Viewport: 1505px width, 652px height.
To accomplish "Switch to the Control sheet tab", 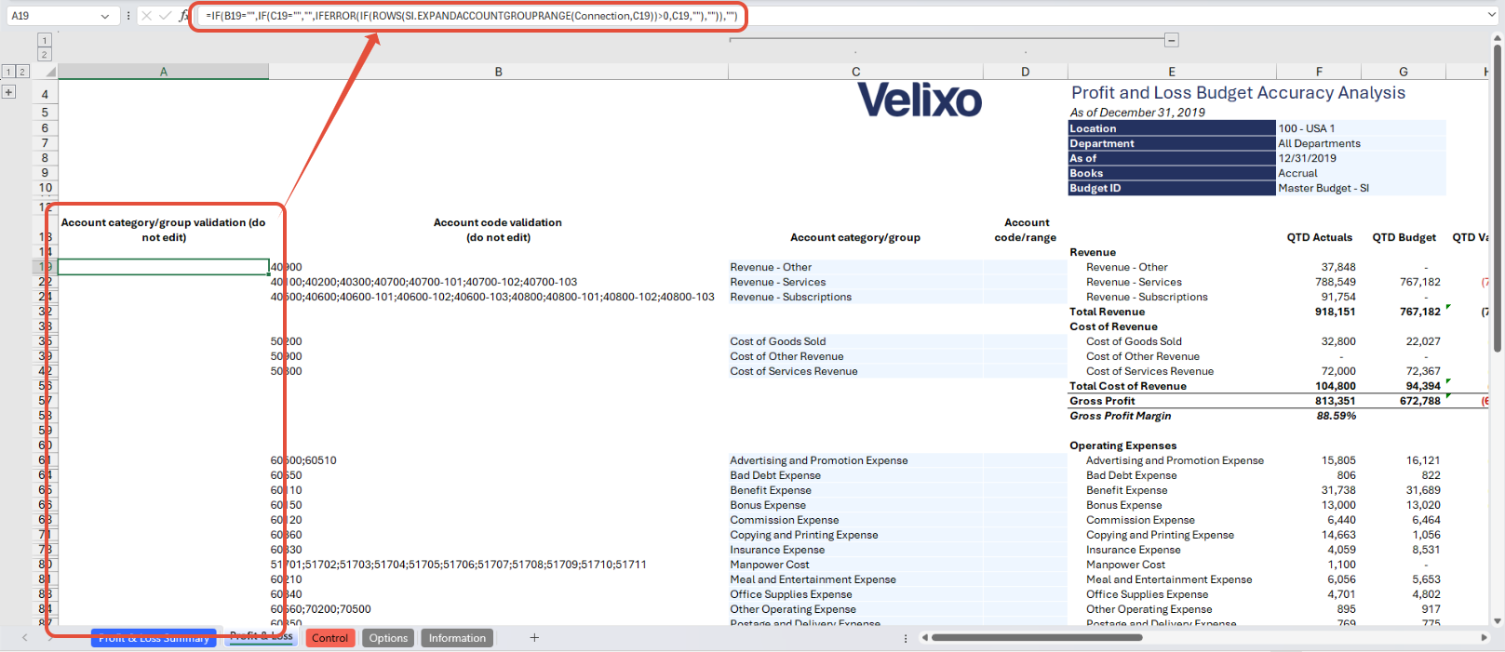I will (x=329, y=638).
